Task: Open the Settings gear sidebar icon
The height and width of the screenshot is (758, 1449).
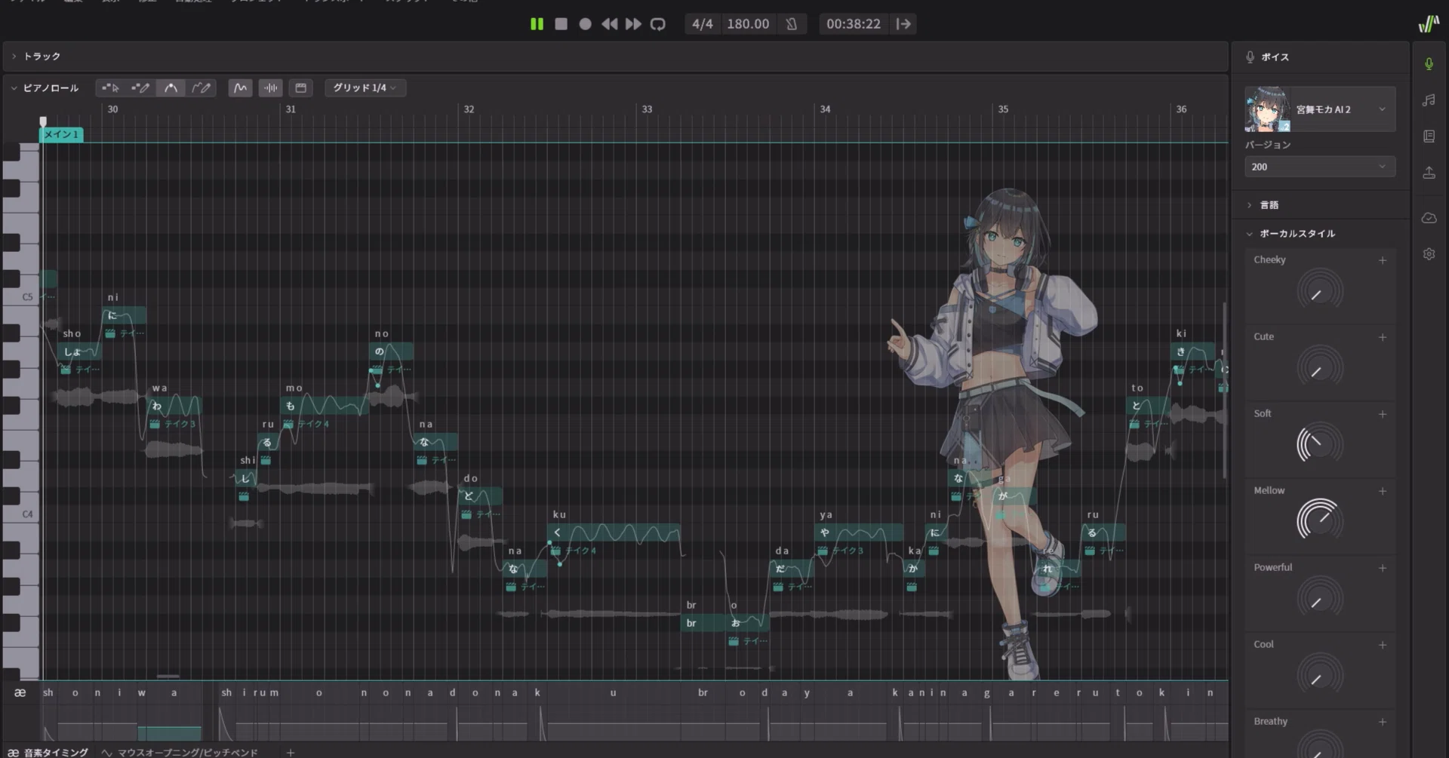Action: (1429, 254)
